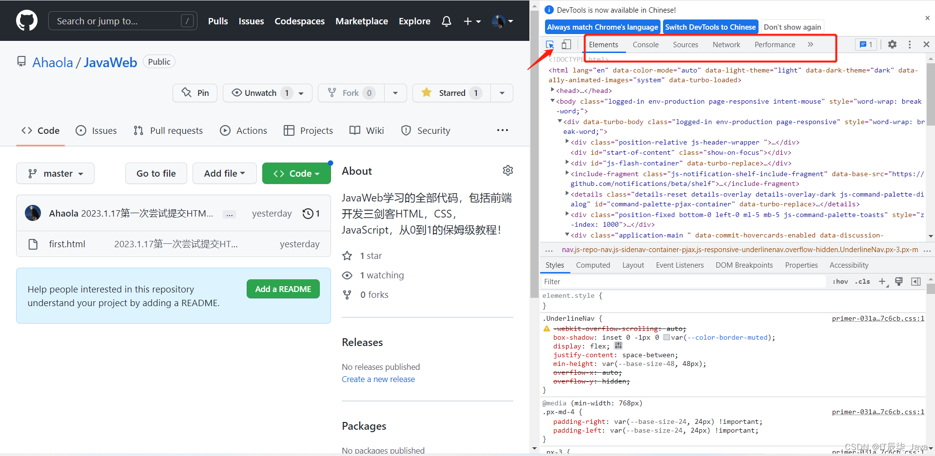The height and width of the screenshot is (456, 935).
Task: Open the JavaWeb repository link
Action: (x=110, y=62)
